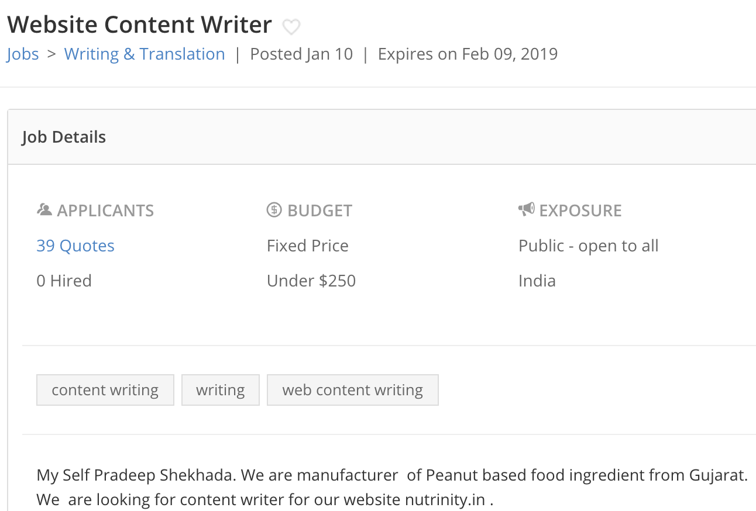Click the Under $250 budget value
The height and width of the screenshot is (511, 756).
(311, 281)
